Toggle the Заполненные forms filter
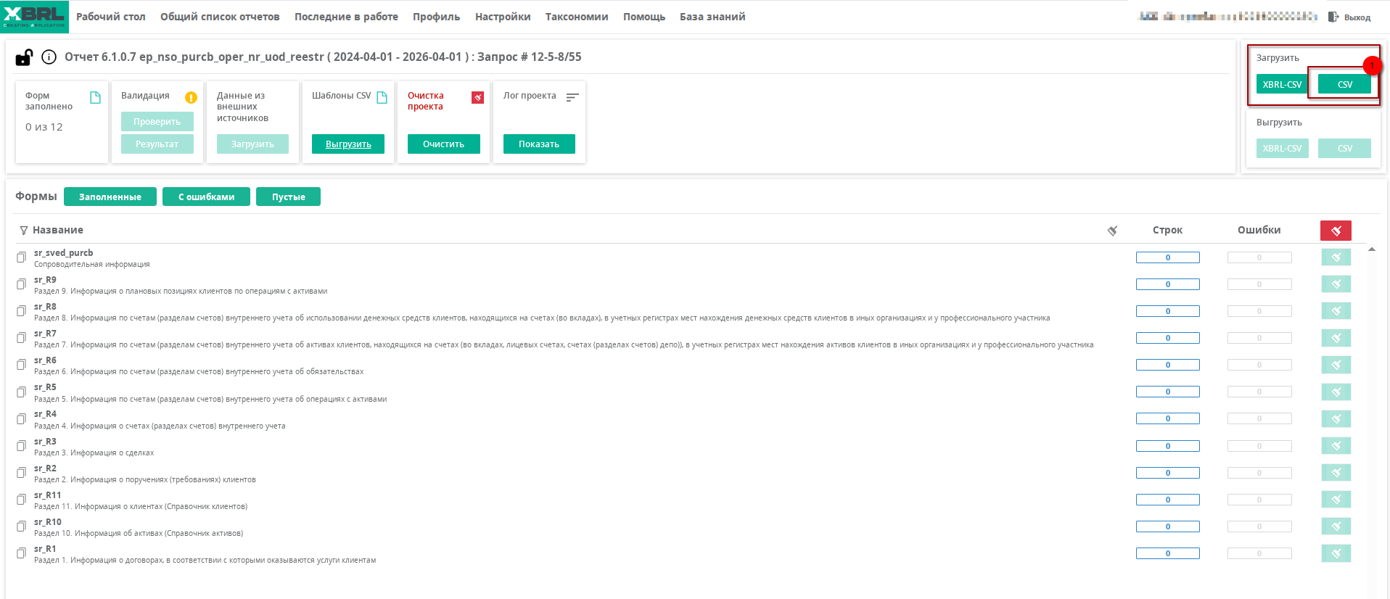The width and height of the screenshot is (1390, 599). 110,197
